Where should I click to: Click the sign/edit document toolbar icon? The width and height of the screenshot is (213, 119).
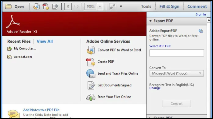pyautogui.click(x=55, y=6)
